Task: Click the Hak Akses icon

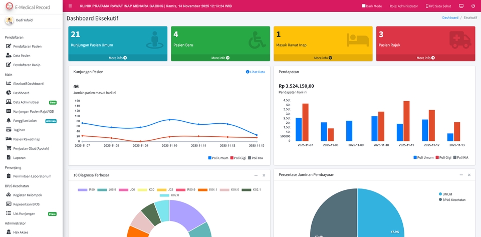Action: coord(9,232)
